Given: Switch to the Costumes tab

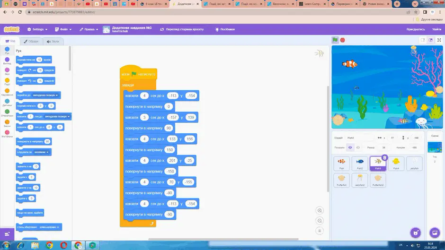Looking at the screenshot, I should pos(31,42).
